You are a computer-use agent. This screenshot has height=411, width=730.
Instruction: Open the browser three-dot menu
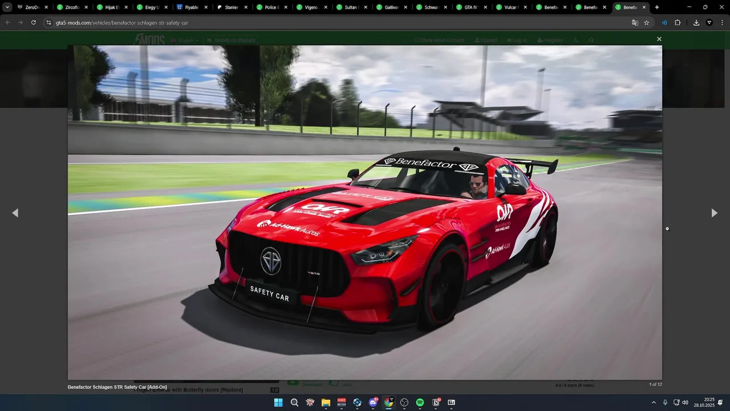coord(721,22)
